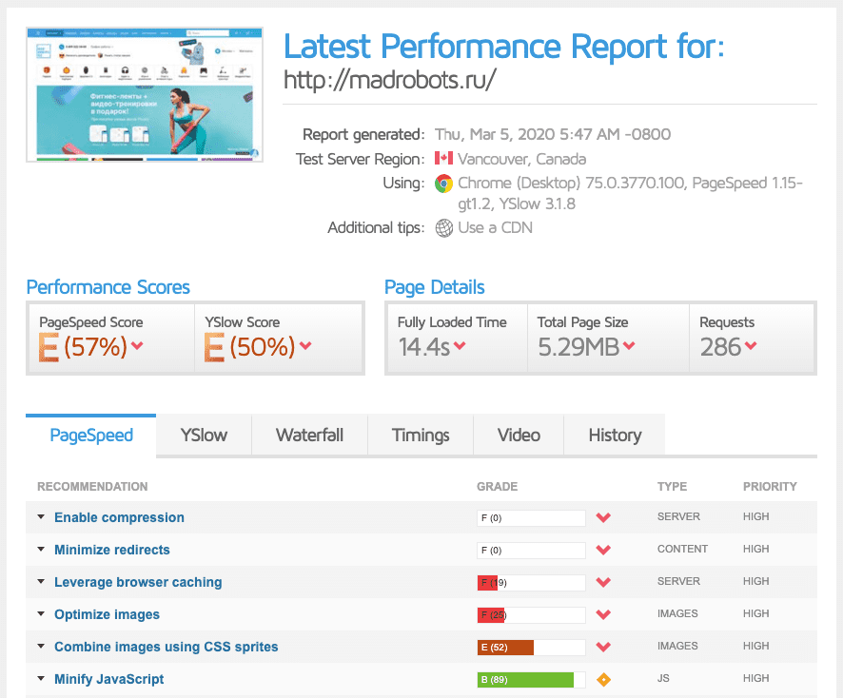Click the red arrow beside Leverage browser caching grade

point(602,583)
